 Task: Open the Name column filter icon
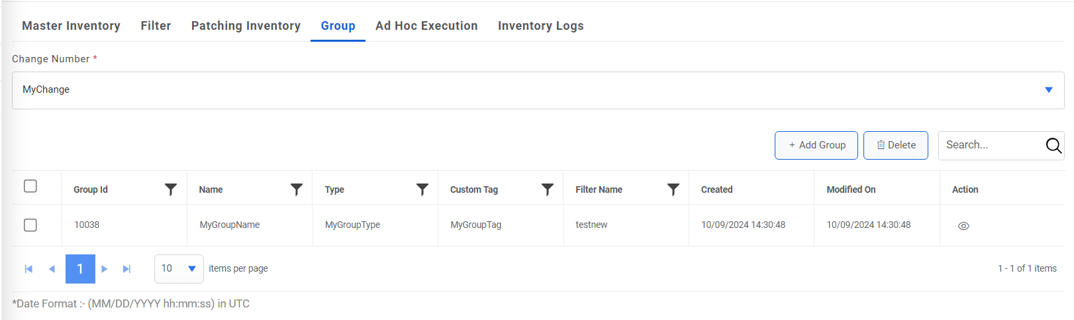click(x=297, y=189)
